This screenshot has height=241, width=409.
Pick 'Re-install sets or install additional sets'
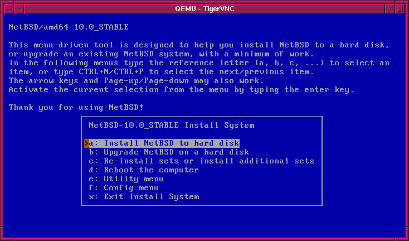pos(201,161)
